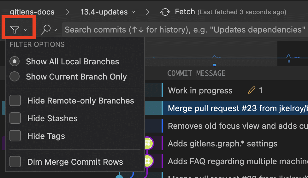308x178 pixels.
Task: Click the filter funnel icon
Action: (x=15, y=30)
